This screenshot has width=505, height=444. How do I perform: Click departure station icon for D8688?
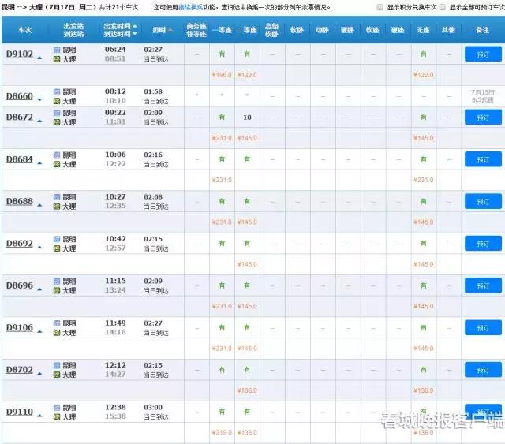pyautogui.click(x=57, y=197)
